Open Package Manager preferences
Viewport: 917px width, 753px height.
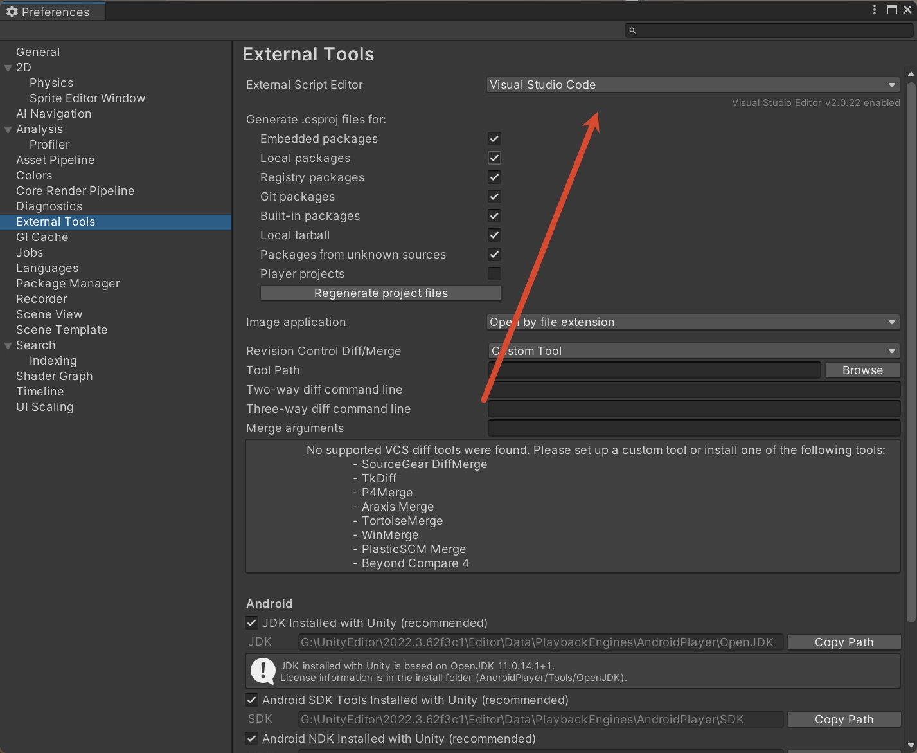pos(68,284)
